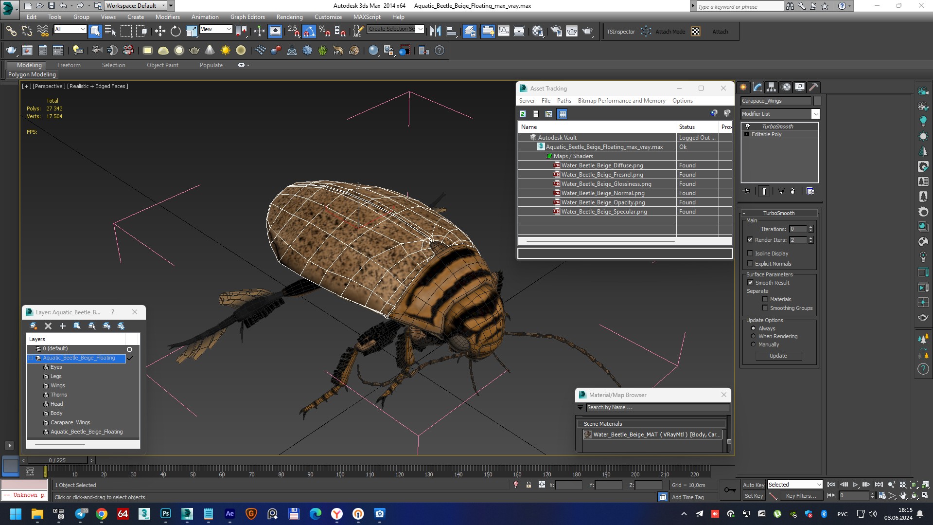This screenshot has width=933, height=525.
Task: Delete layer icon in Layer panel
Action: coord(48,326)
